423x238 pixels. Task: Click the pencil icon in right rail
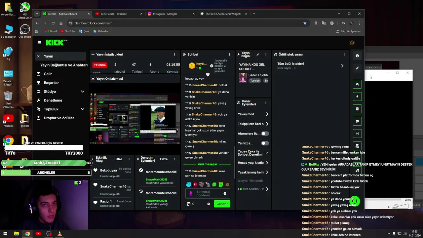pos(357,68)
